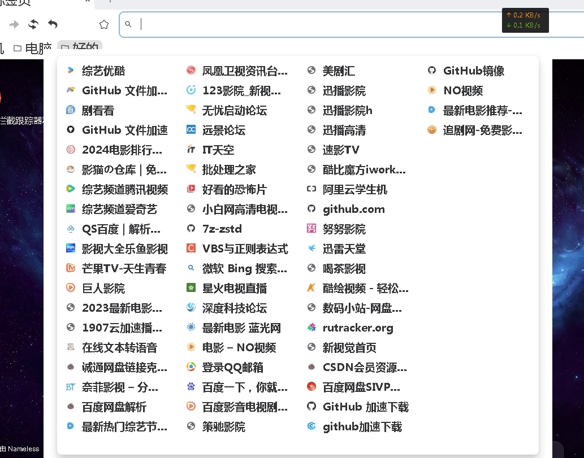Click the 2024电影排行 bookmark icon
Screen dimensions: 584x458
71,150
